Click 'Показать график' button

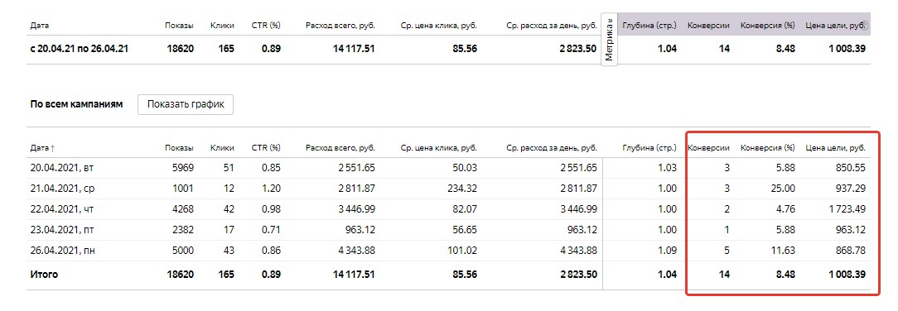[186, 104]
